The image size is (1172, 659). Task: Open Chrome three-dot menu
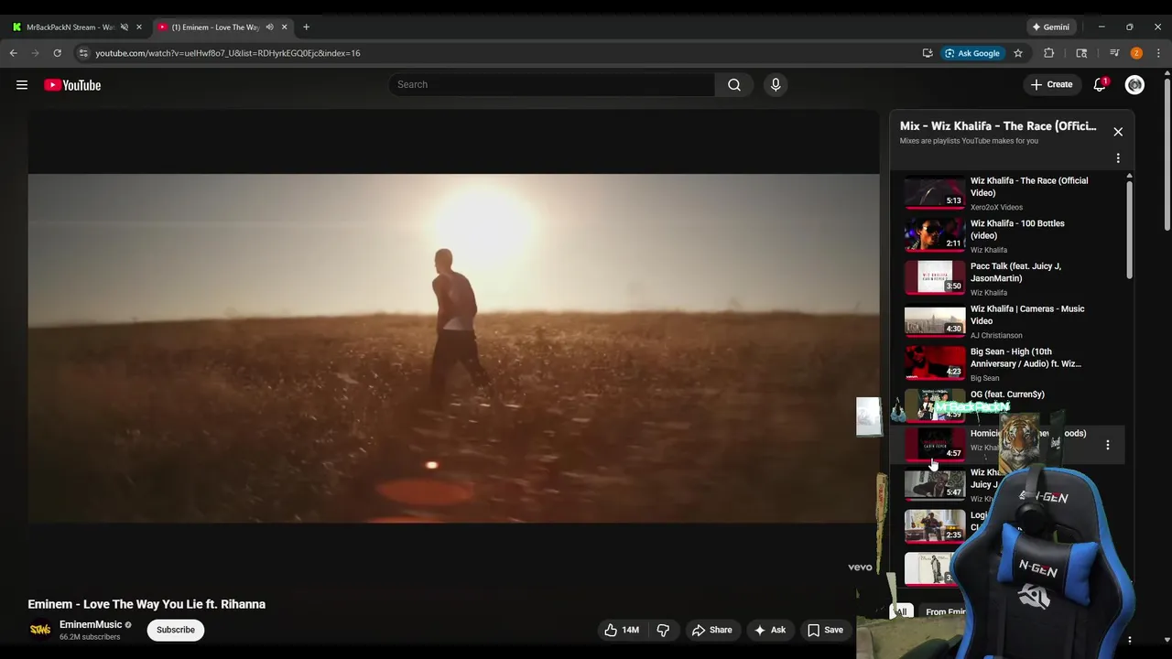pyautogui.click(x=1158, y=53)
